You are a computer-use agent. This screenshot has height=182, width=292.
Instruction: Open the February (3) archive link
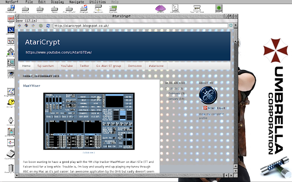(x=177, y=93)
